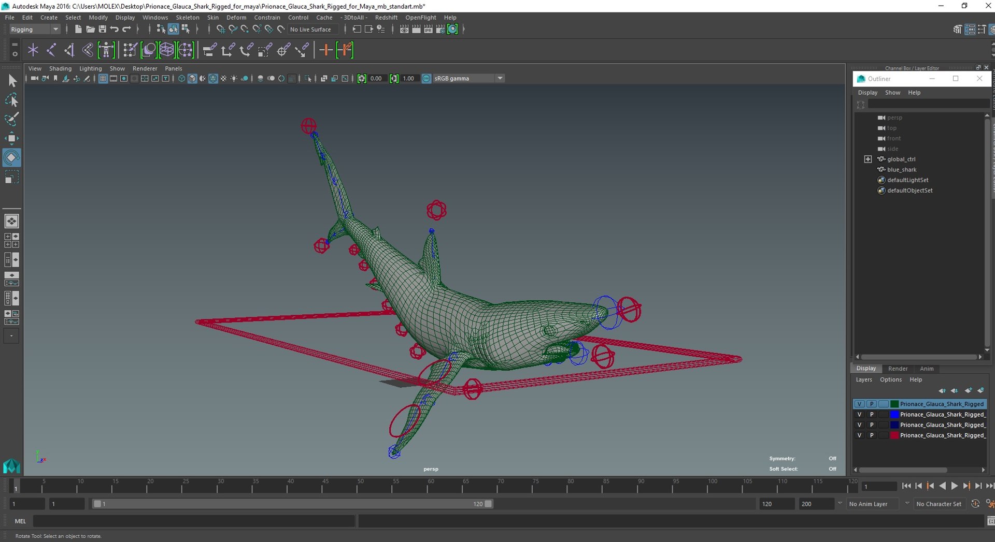The width and height of the screenshot is (995, 542).
Task: Open the Rigging menu set dropdown
Action: pyautogui.click(x=35, y=30)
